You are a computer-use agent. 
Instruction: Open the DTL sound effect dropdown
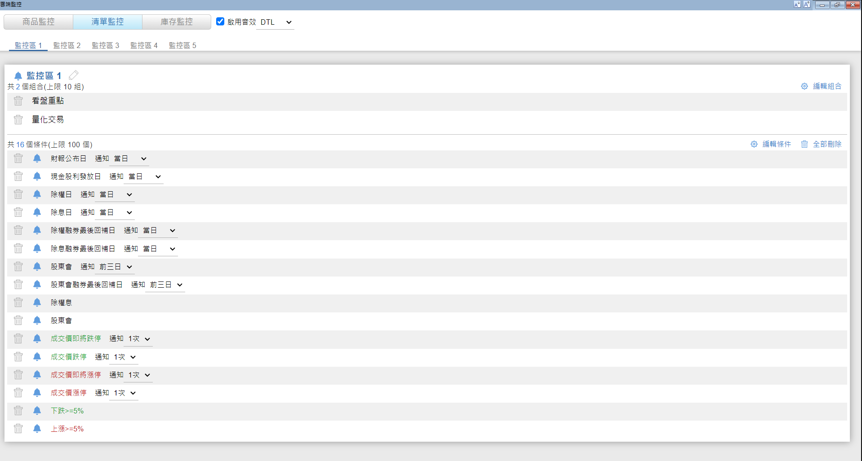click(275, 22)
